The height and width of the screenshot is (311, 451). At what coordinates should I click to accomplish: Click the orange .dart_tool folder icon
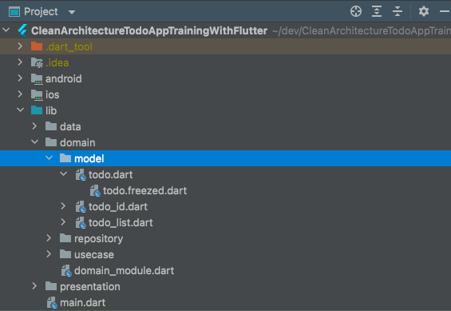37,46
